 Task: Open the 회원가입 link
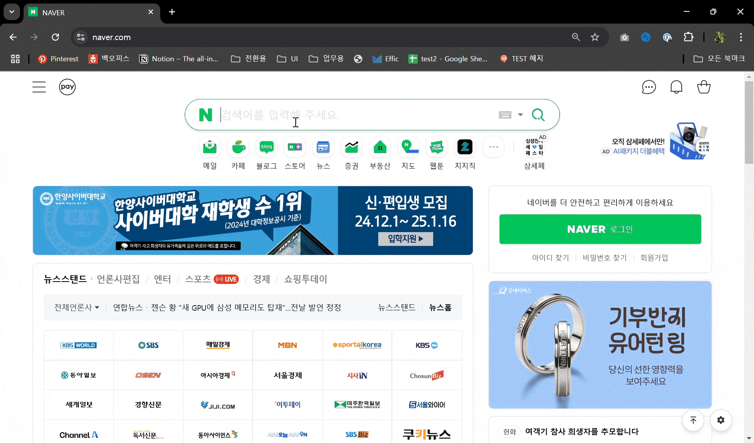click(x=654, y=258)
